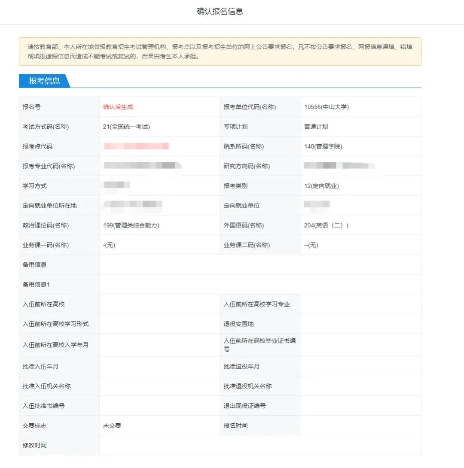
Task: Click the yellow notice banner text
Action: pyautogui.click(x=220, y=52)
